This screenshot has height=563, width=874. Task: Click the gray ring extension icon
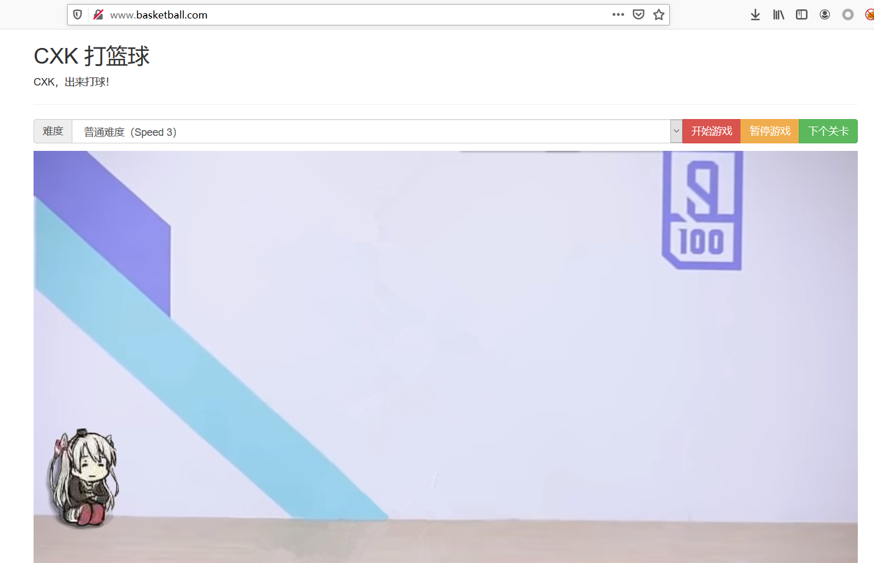click(848, 14)
